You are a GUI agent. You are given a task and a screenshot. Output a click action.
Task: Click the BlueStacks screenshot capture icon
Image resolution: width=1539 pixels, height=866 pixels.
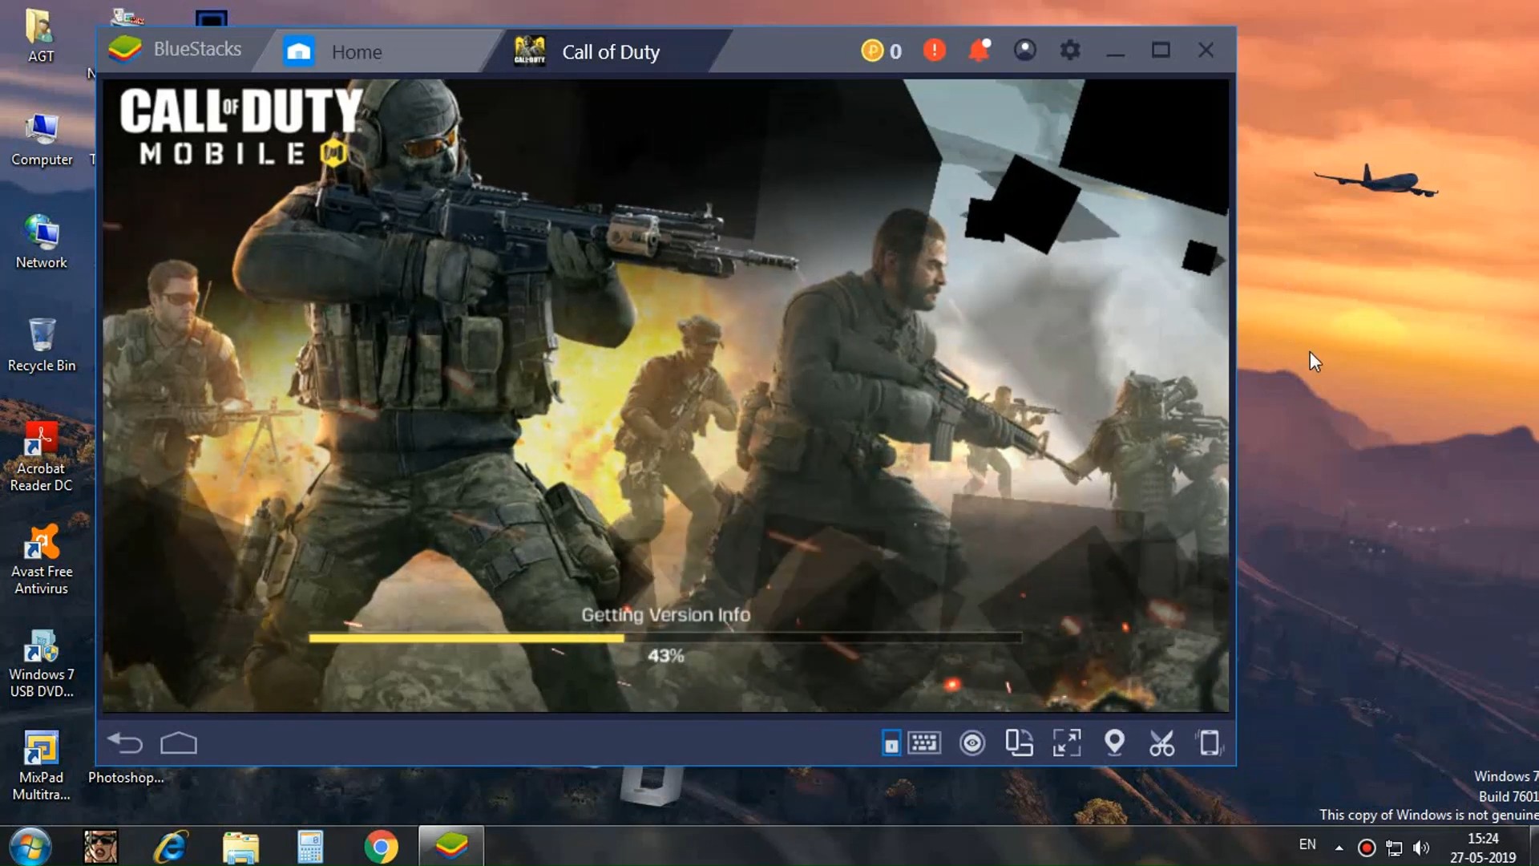click(1161, 743)
